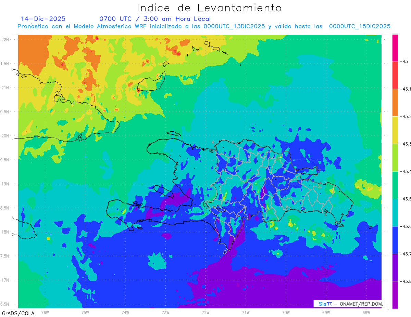Screen dimensions: 411x317
Task: Pick the yellow legend swatch below -43.2
Action: click(x=395, y=130)
